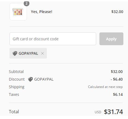Click the "Yes, Please!" product name
Screen dimensions: 128x119
click(41, 12)
